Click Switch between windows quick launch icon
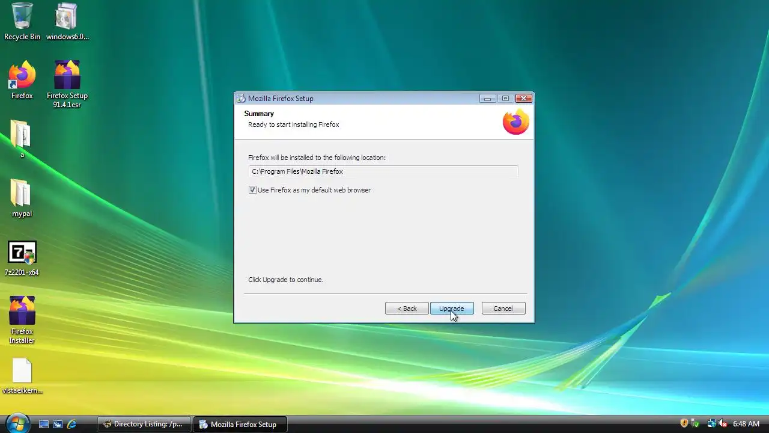Image resolution: width=769 pixels, height=433 pixels. point(58,424)
